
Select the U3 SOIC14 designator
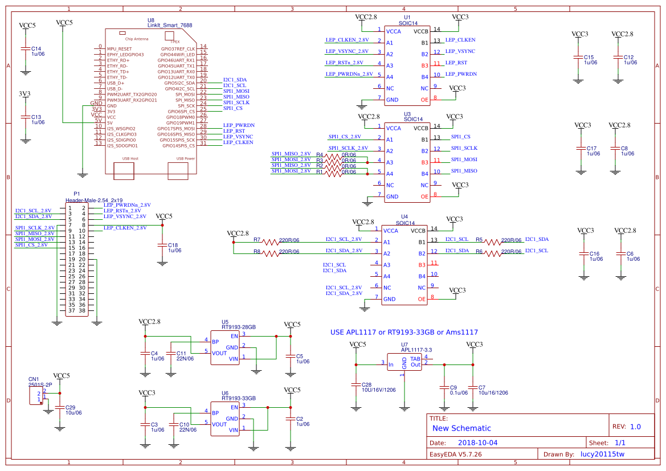tap(413, 117)
